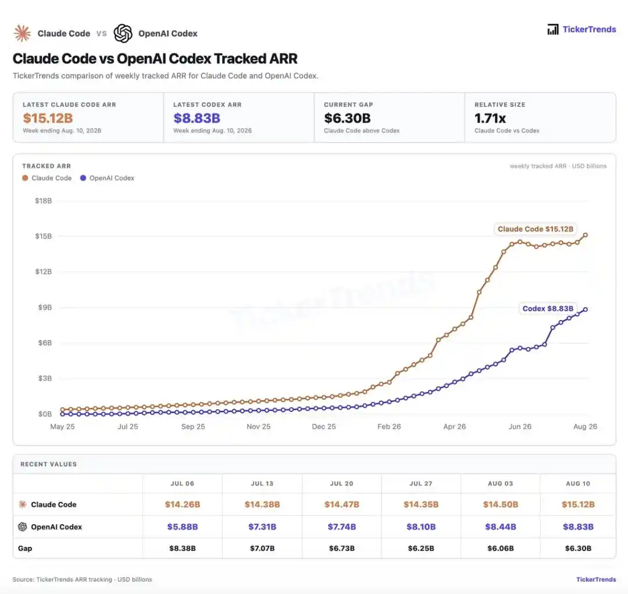628x594 pixels.
Task: Select the Current Gap $6.30B card
Action: (389, 118)
